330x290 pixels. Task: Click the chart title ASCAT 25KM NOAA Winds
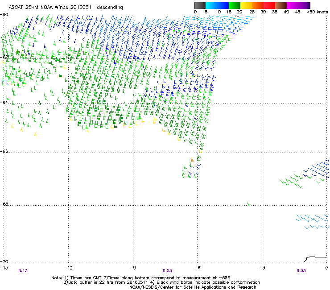click(x=38, y=7)
